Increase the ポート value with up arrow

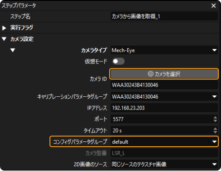click(215, 118)
